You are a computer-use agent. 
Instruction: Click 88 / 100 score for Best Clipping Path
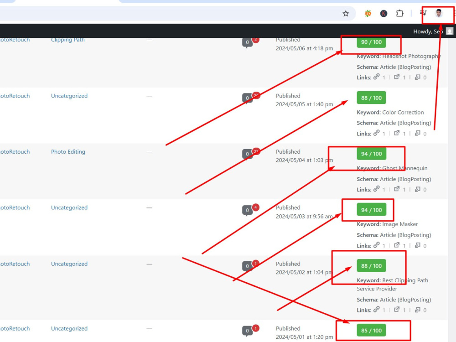(371, 266)
